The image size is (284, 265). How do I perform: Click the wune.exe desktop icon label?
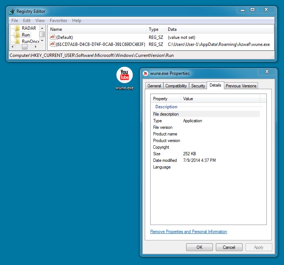pos(125,88)
